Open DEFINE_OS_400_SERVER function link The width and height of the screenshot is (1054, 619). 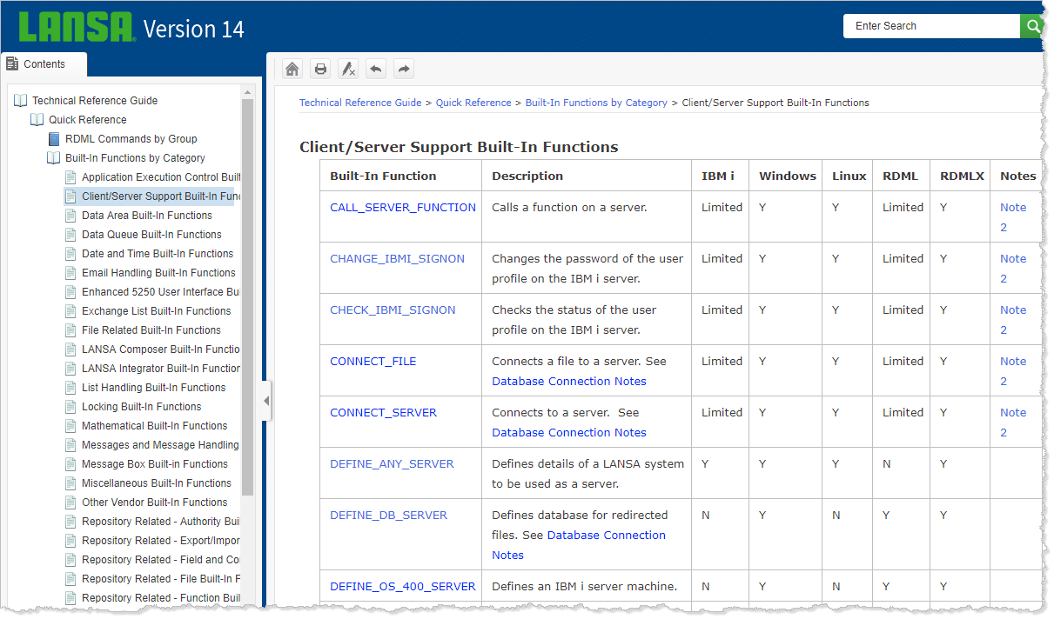pos(403,587)
